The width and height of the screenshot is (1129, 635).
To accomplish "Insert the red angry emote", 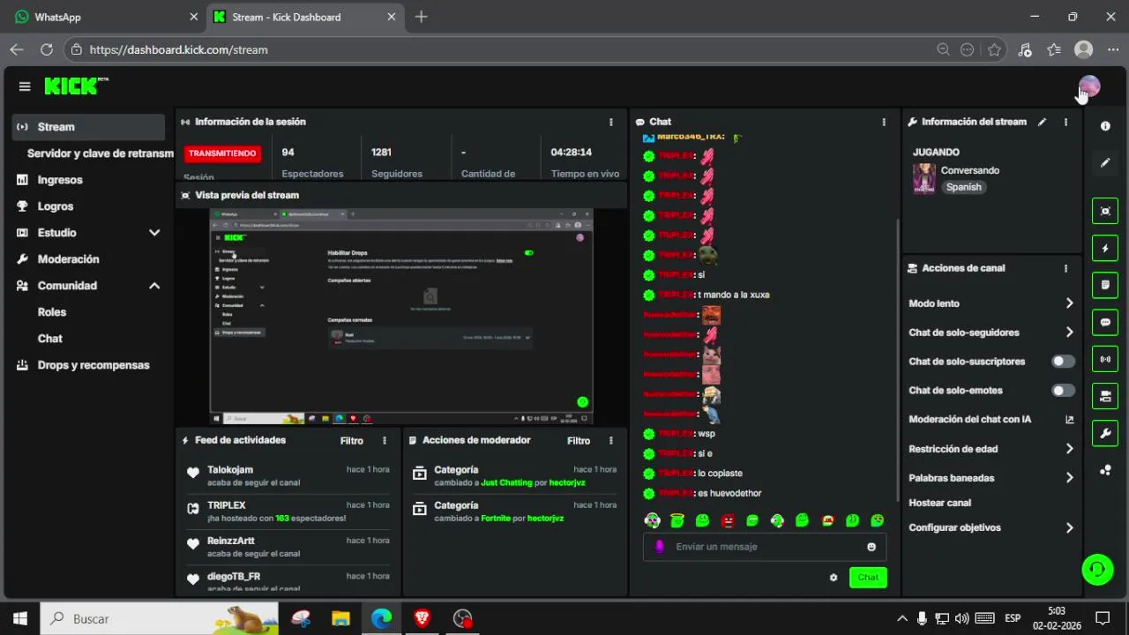I will click(x=728, y=521).
